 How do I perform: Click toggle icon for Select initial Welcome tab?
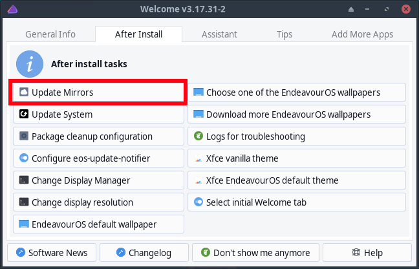coord(199,202)
